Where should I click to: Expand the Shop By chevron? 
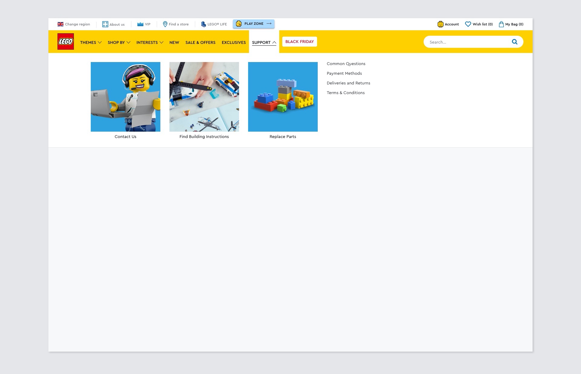click(128, 42)
